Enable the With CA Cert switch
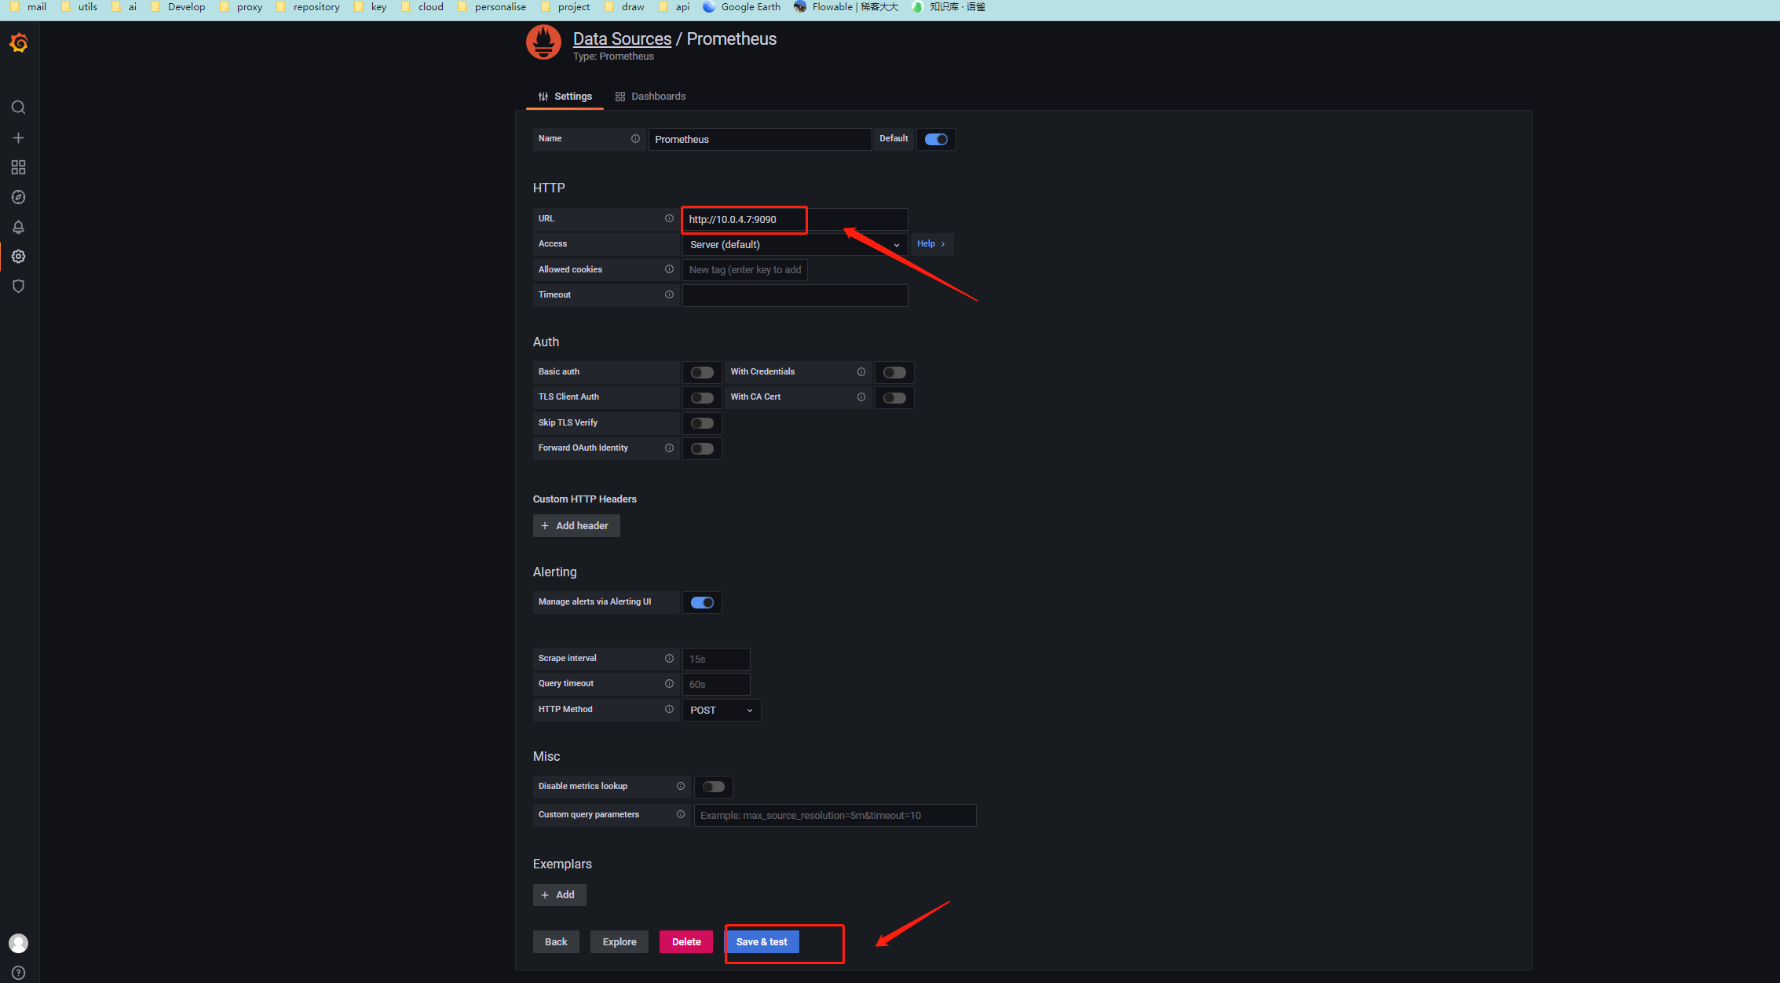 (894, 398)
